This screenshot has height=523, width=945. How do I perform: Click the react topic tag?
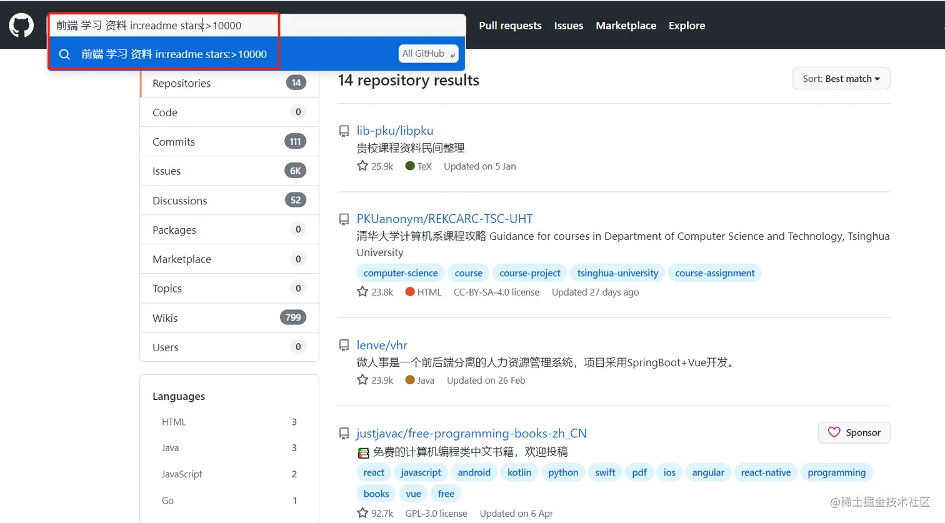click(374, 472)
